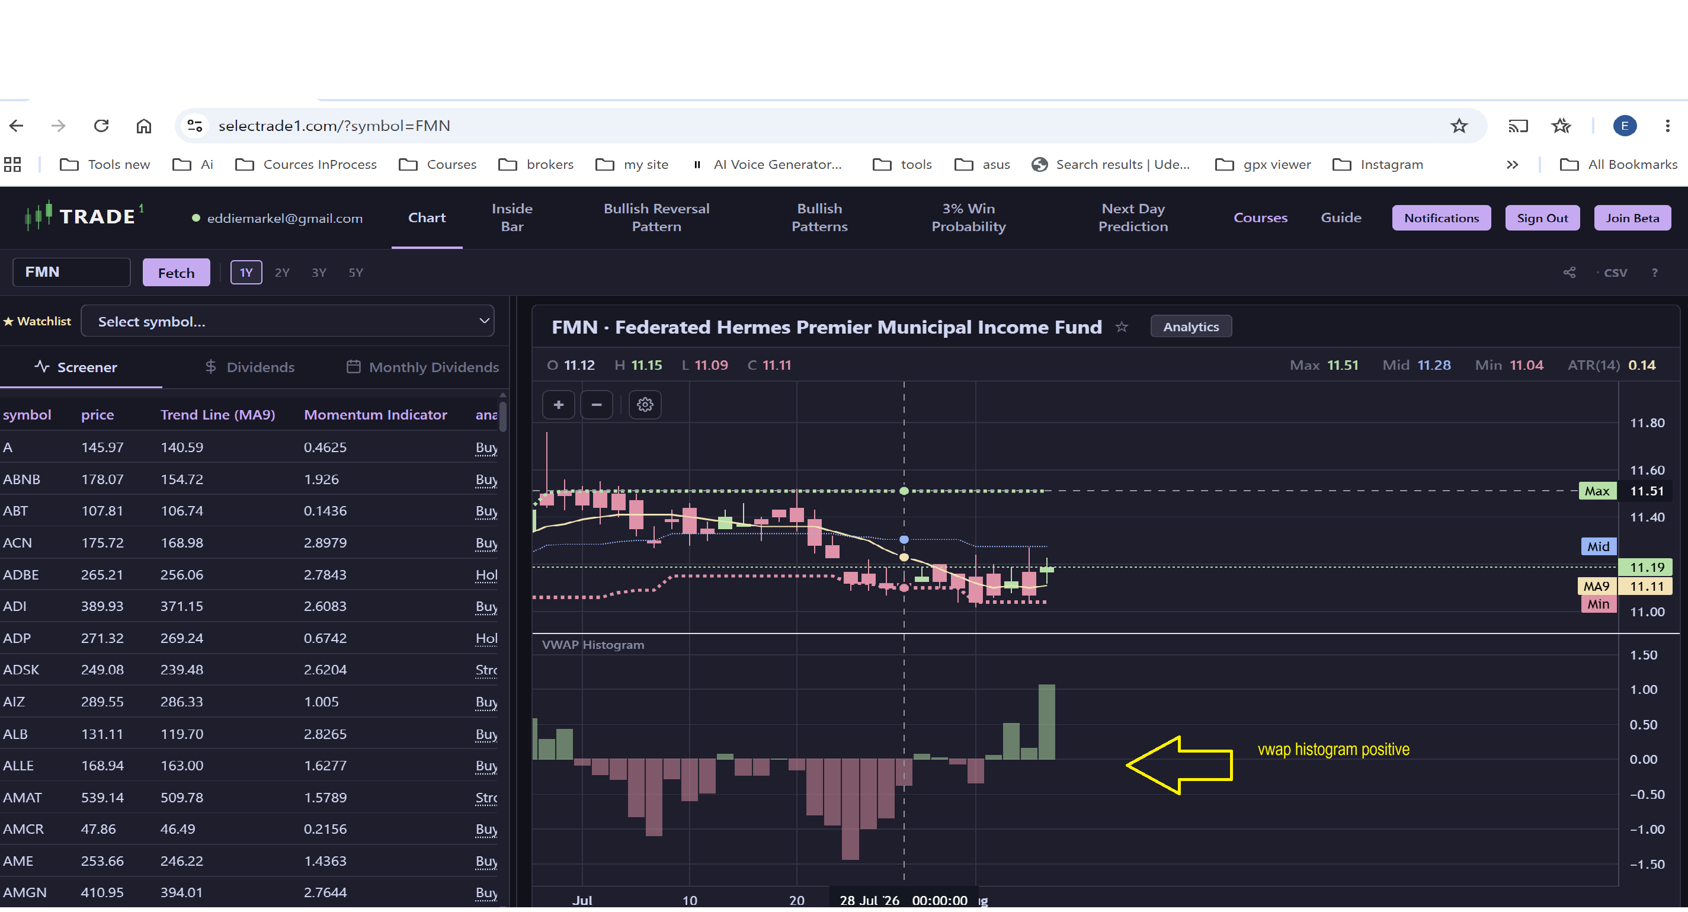
Task: Open the Select symbol watchlist dropdown
Action: coord(287,321)
